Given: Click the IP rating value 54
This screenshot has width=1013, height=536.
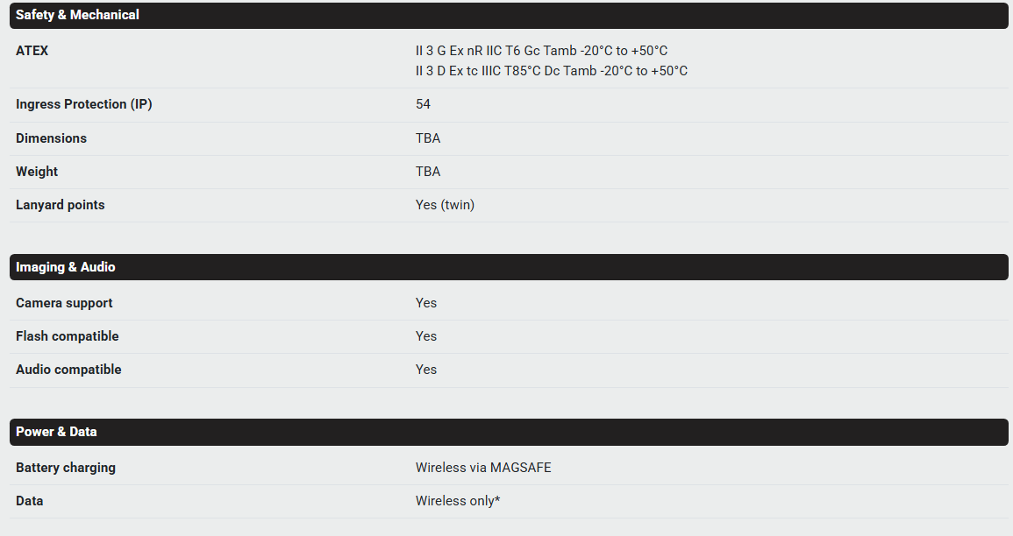Looking at the screenshot, I should [x=423, y=104].
